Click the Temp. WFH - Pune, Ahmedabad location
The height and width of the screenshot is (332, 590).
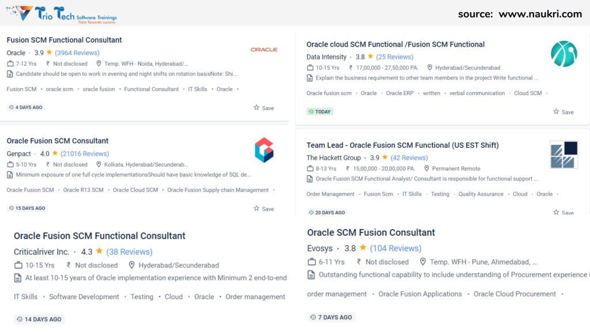483,262
